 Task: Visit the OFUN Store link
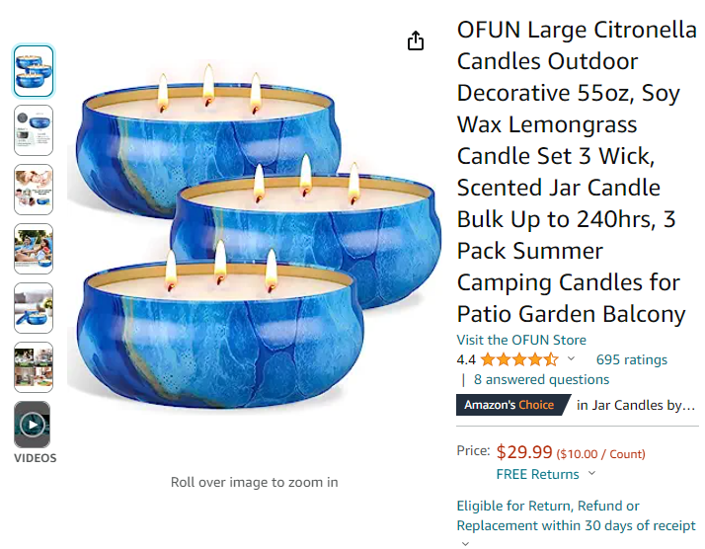click(521, 340)
